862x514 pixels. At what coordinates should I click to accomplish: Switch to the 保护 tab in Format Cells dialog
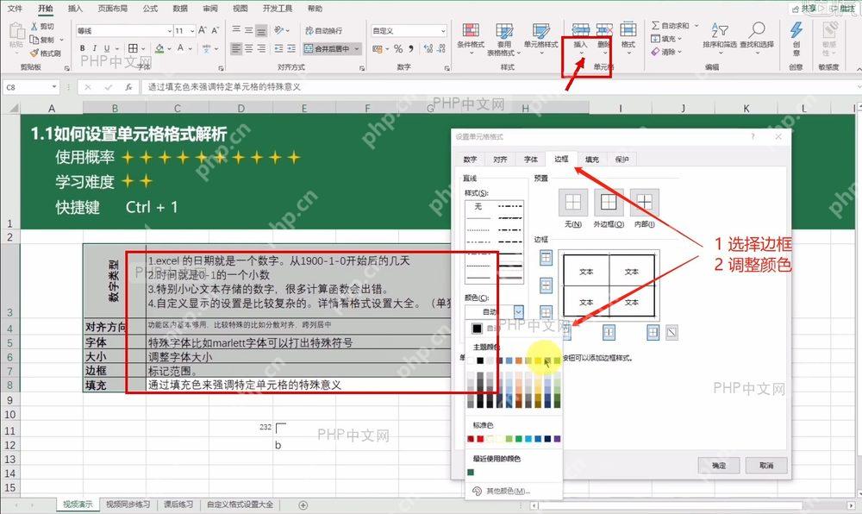pos(622,160)
